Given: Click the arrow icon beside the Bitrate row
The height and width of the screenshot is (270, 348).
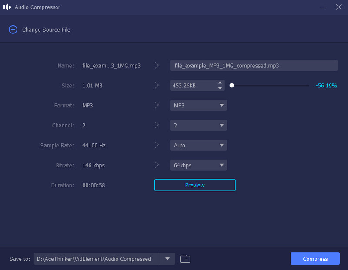Looking at the screenshot, I should tap(157, 165).
